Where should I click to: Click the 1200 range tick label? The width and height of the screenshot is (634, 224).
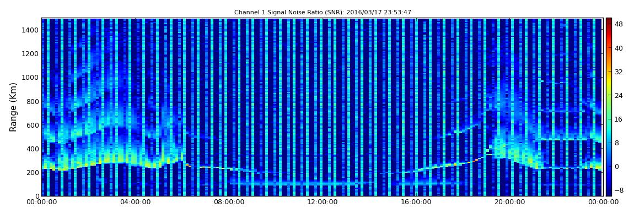pyautogui.click(x=31, y=54)
